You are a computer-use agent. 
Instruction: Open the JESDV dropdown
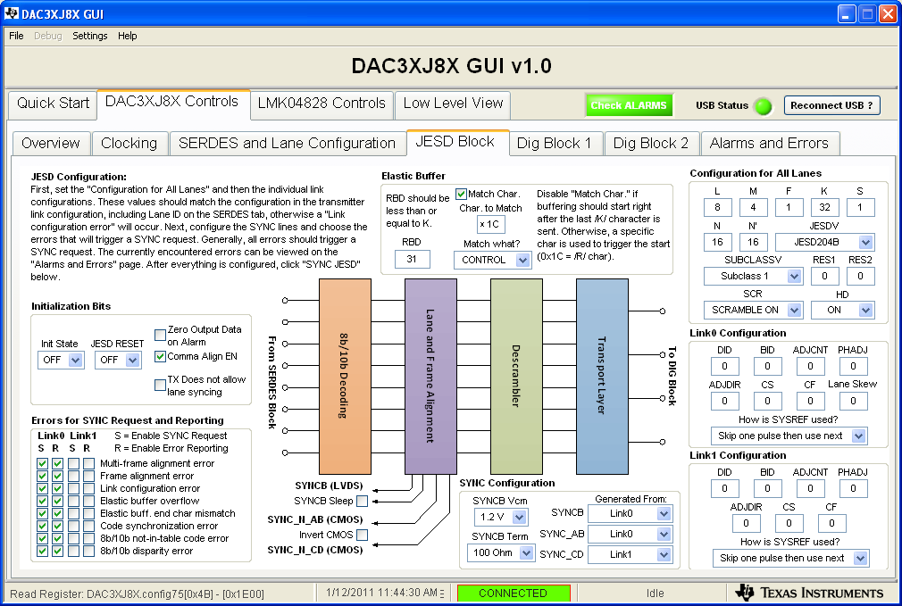pos(824,242)
